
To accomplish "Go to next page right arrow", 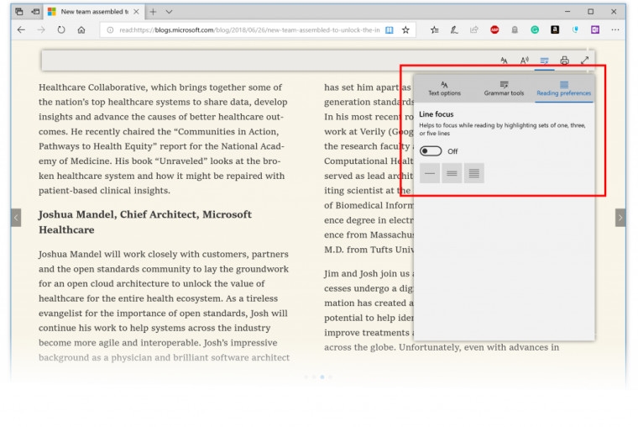I will pos(620,218).
